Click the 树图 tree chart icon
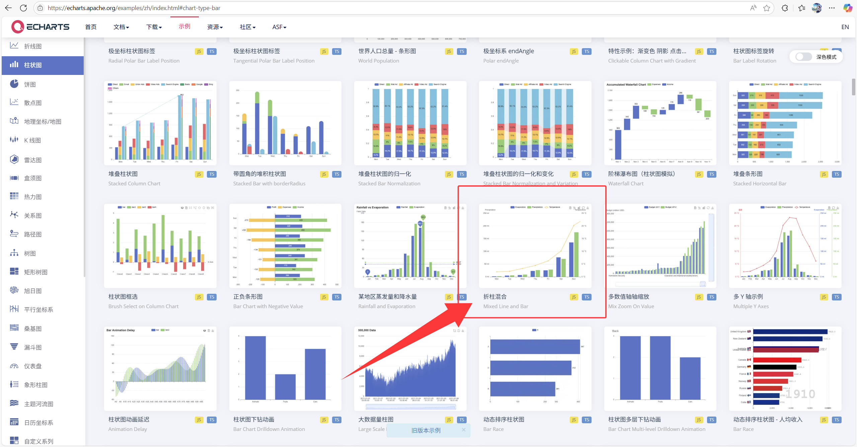The width and height of the screenshot is (857, 447). click(x=14, y=253)
